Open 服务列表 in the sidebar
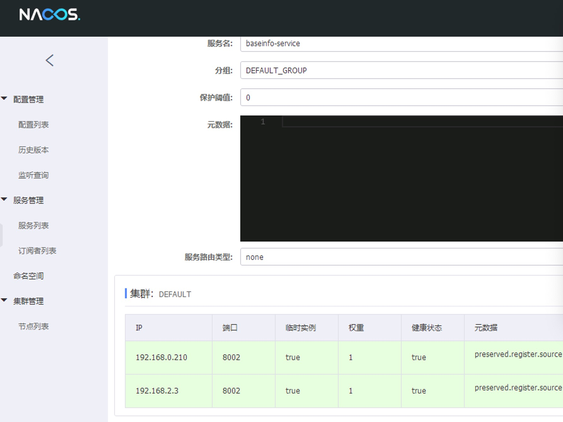The width and height of the screenshot is (563, 422). coord(33,226)
